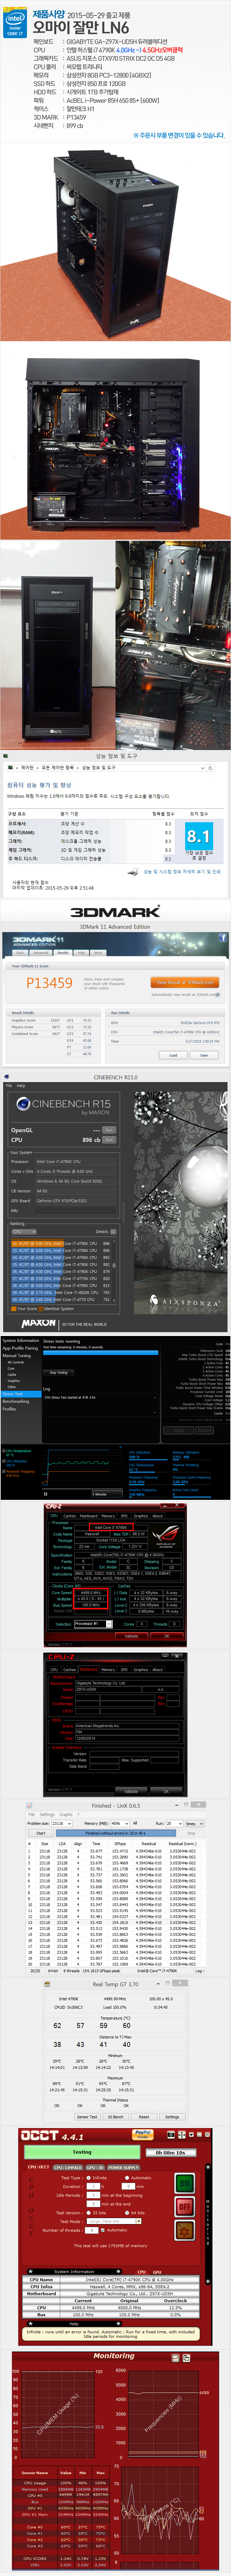
Task: Open the Graphs menu in LinX
Action: (x=66, y=1815)
